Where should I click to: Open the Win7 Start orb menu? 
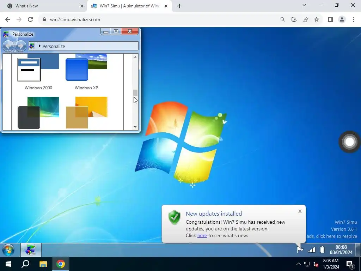(x=8, y=250)
